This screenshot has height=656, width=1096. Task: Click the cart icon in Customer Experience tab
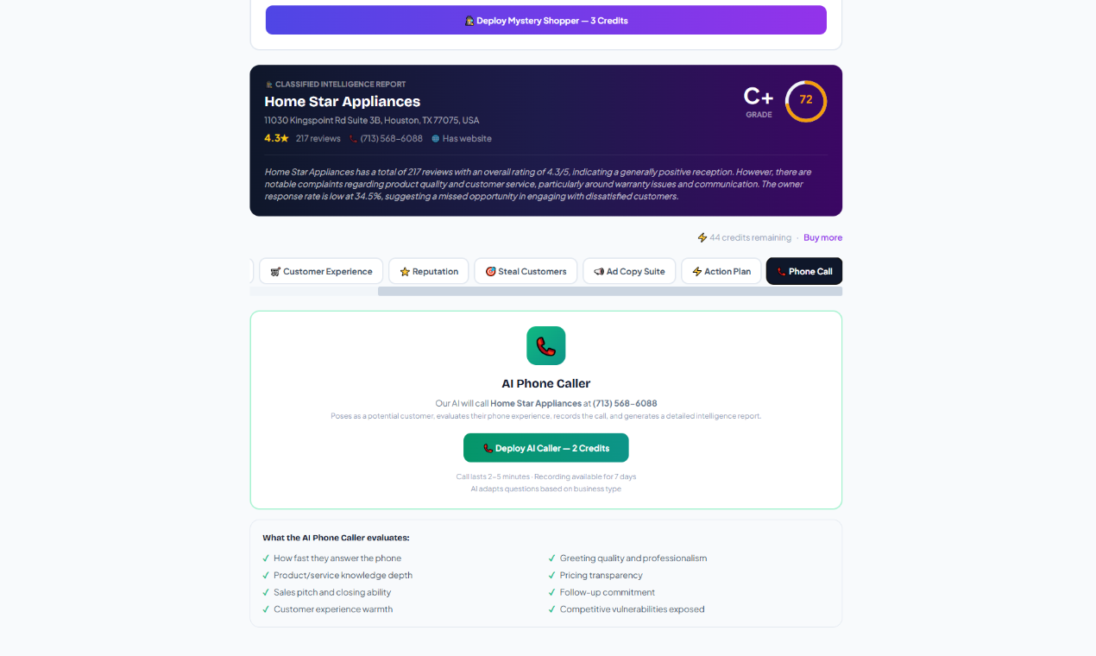(x=275, y=271)
